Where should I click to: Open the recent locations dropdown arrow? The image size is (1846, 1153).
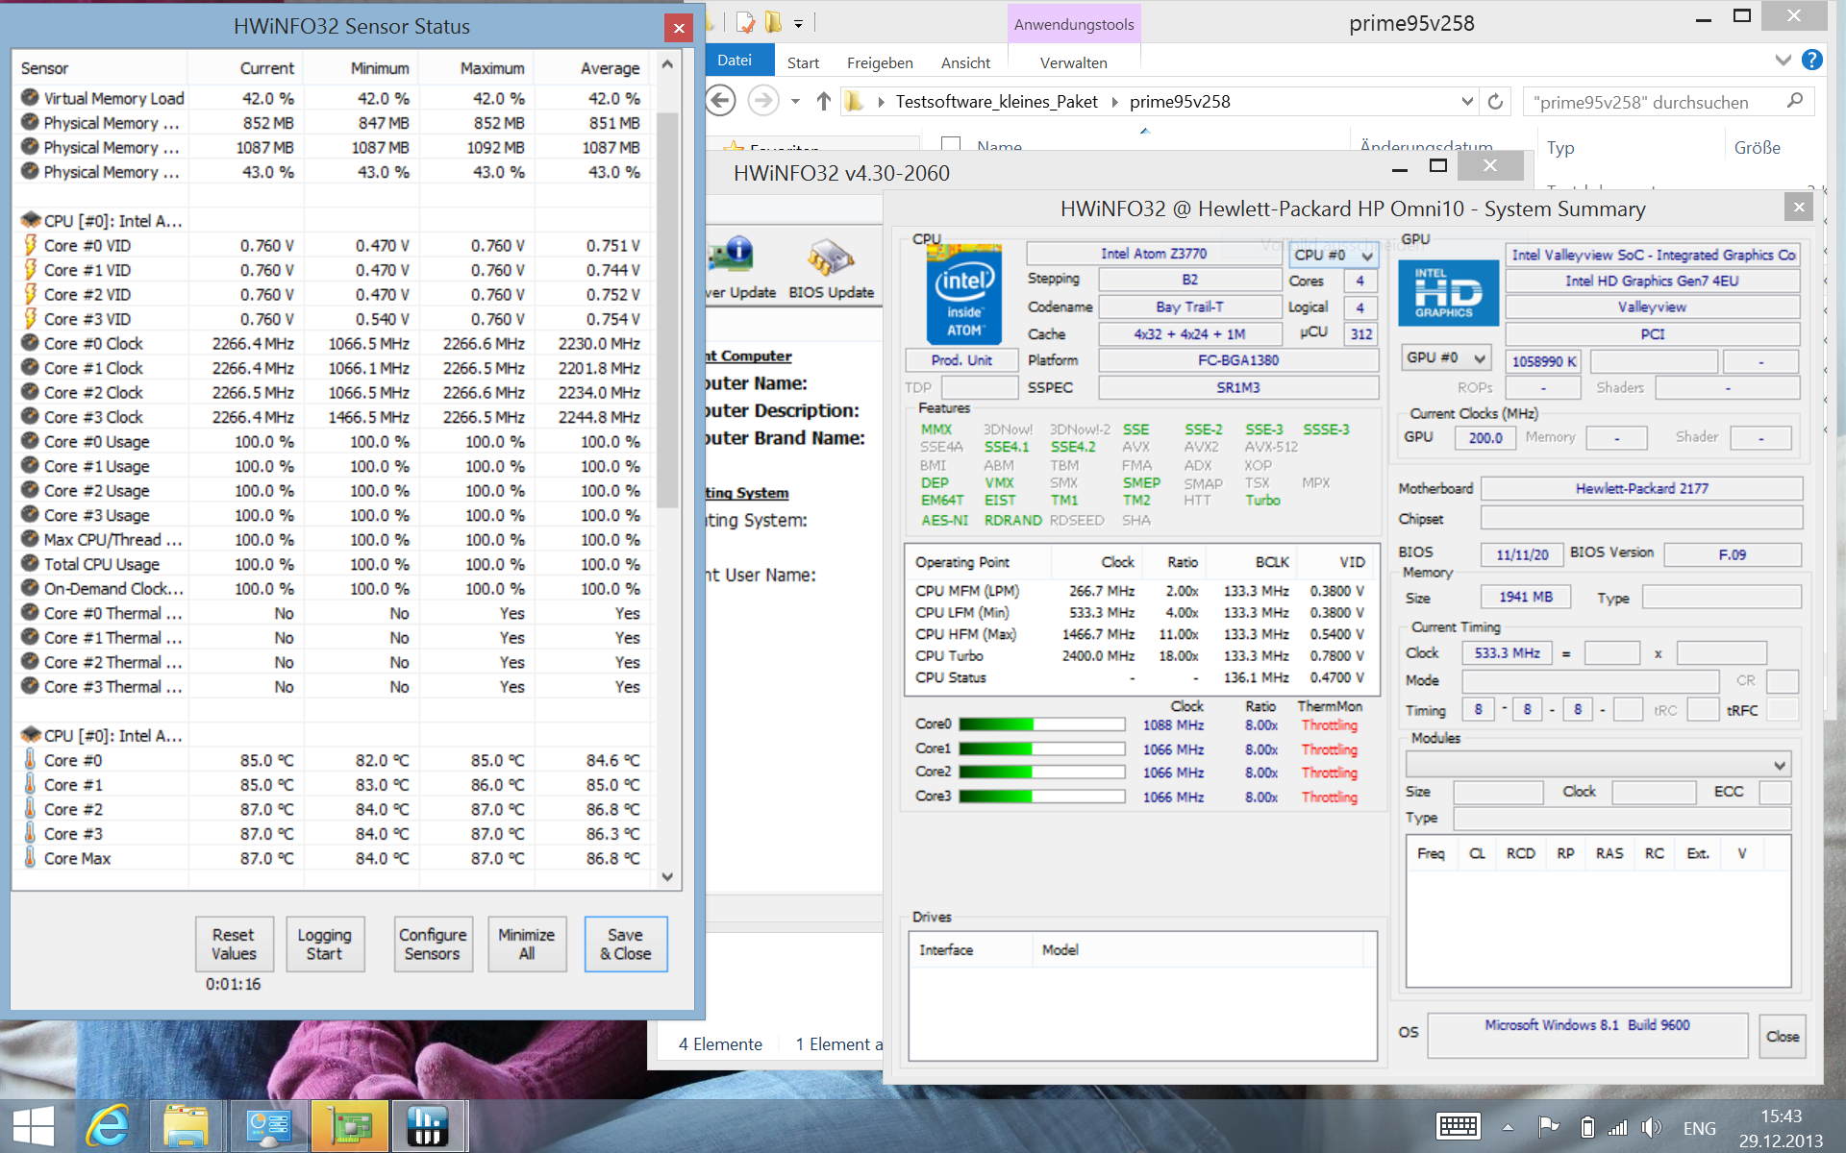[795, 102]
